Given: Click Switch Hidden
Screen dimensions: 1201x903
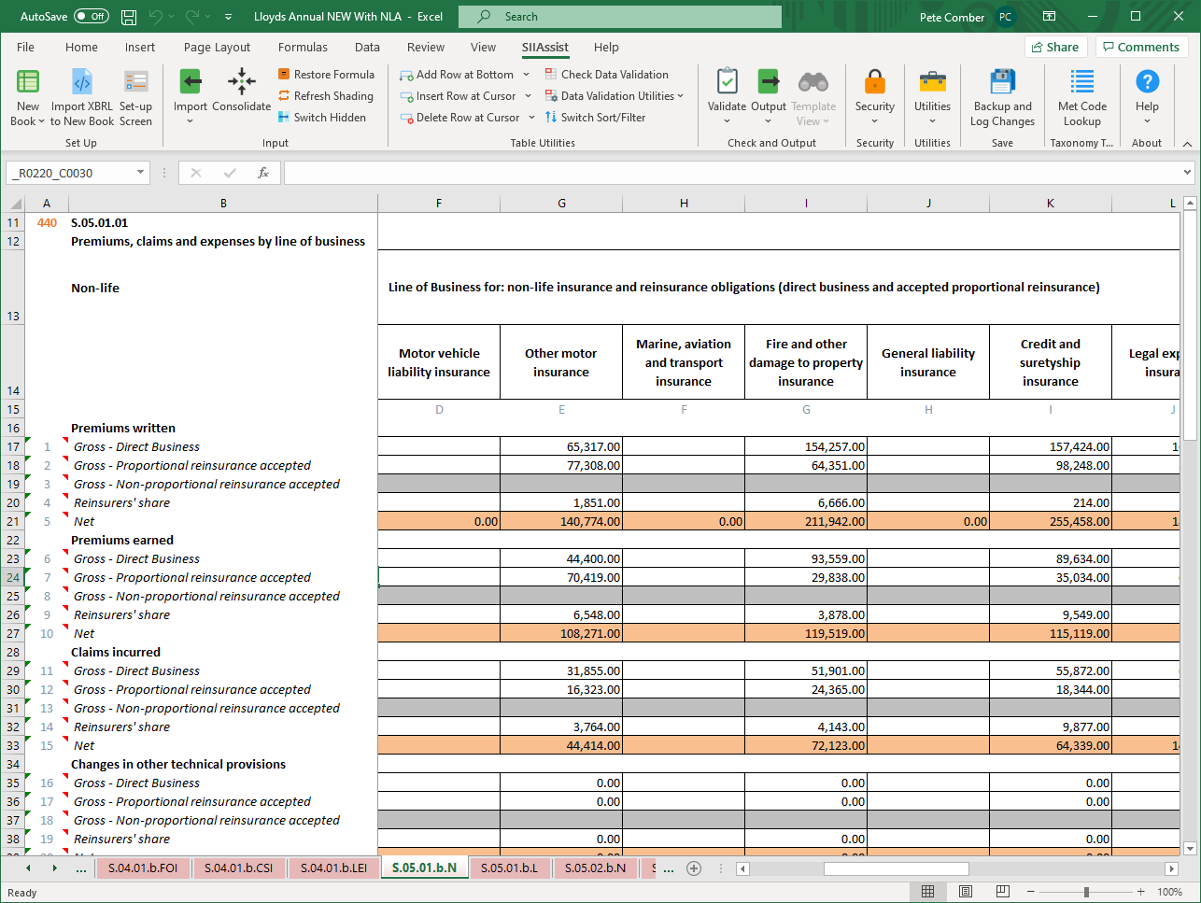Looking at the screenshot, I should (x=322, y=118).
